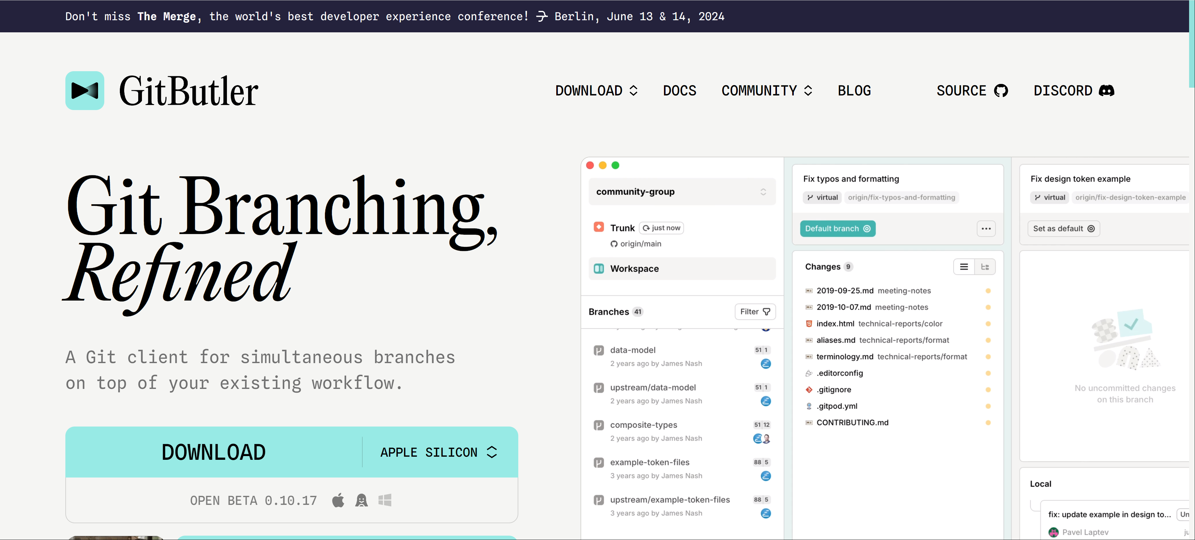Set Fix design token example as default
1195x540 pixels.
[1063, 228]
